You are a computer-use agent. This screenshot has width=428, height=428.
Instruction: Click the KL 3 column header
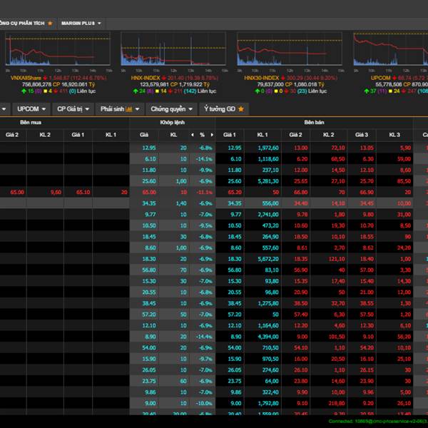coord(394,135)
